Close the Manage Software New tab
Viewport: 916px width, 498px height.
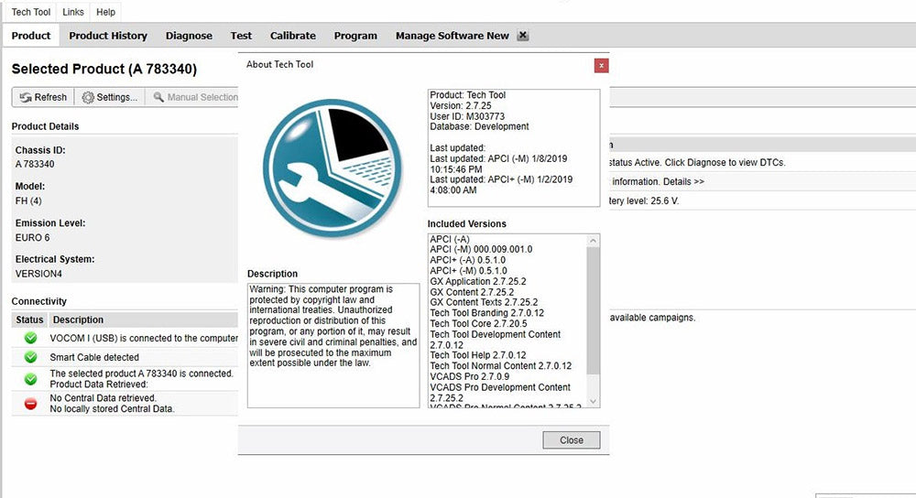tap(522, 36)
